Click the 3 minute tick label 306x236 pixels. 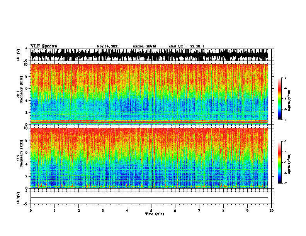[x=103, y=211]
